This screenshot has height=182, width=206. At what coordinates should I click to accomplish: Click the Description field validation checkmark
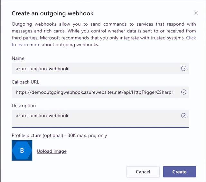click(x=184, y=116)
